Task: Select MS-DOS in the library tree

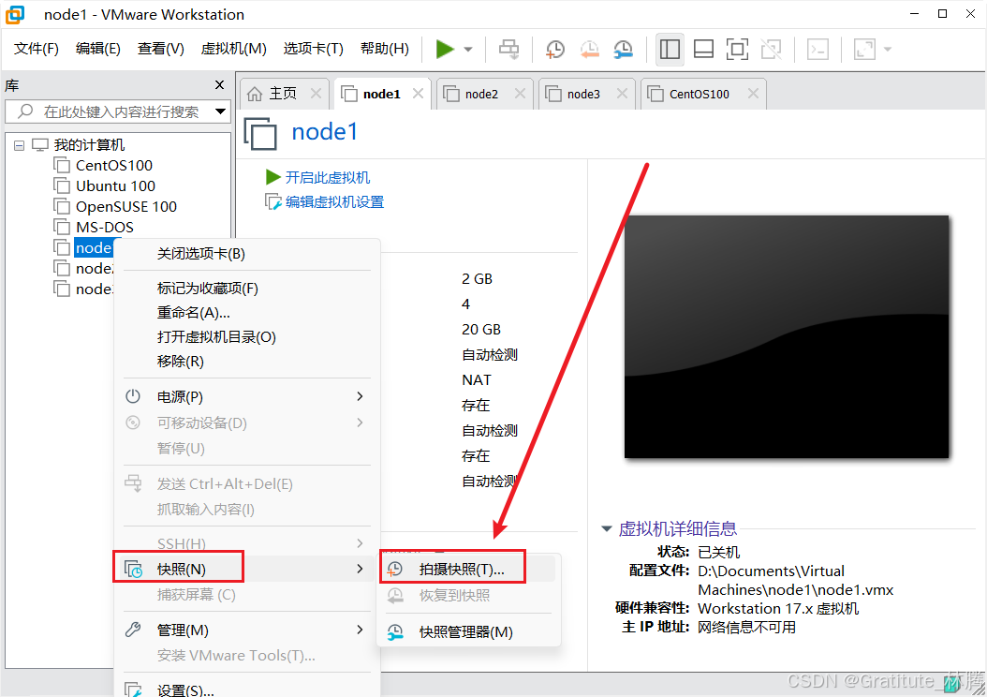Action: tap(105, 228)
